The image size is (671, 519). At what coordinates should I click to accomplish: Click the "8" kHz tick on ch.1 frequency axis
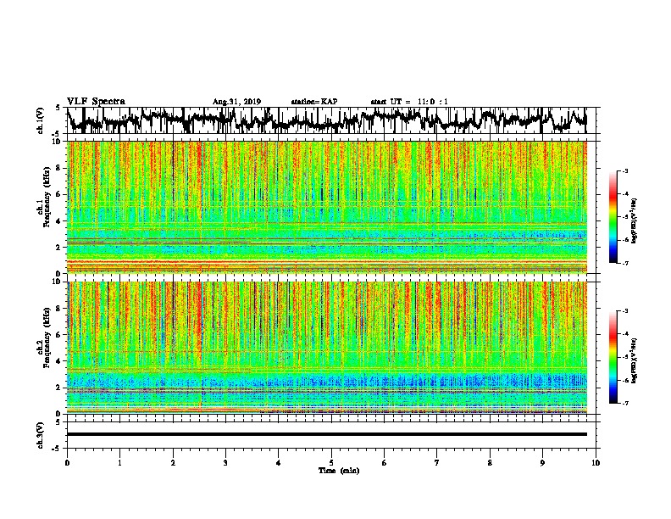60,168
